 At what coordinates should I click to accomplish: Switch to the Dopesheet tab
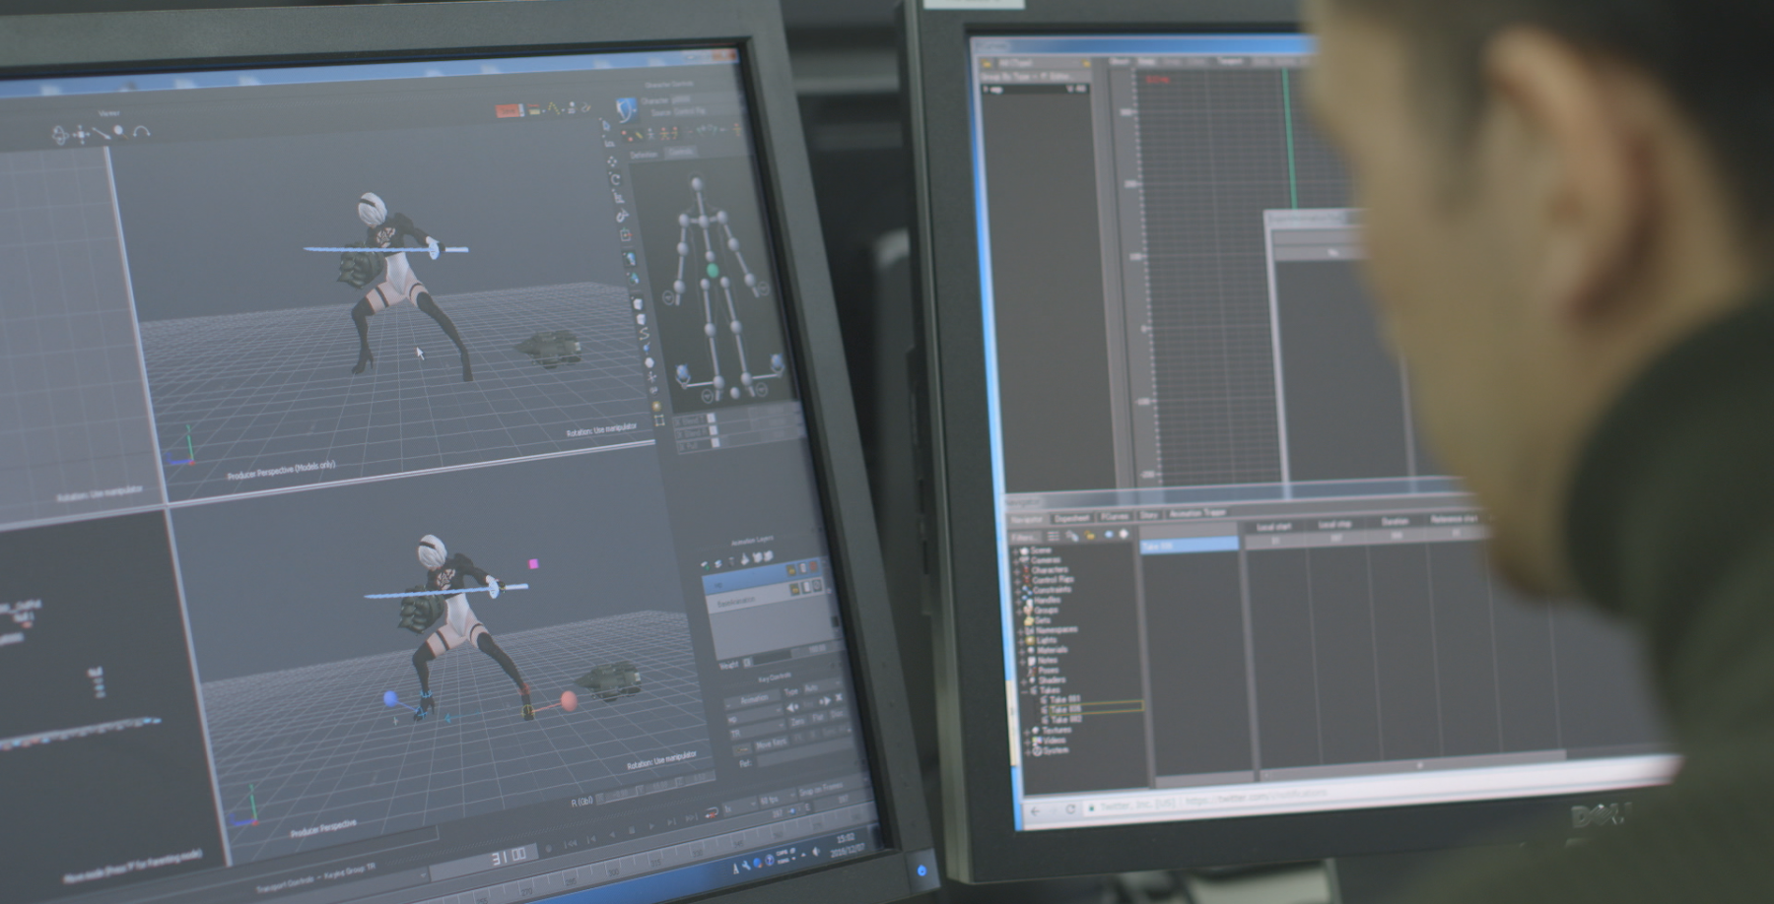pos(1072,519)
